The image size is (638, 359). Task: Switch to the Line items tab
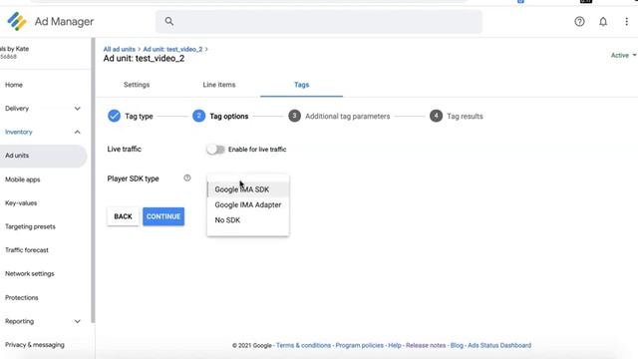click(x=219, y=85)
